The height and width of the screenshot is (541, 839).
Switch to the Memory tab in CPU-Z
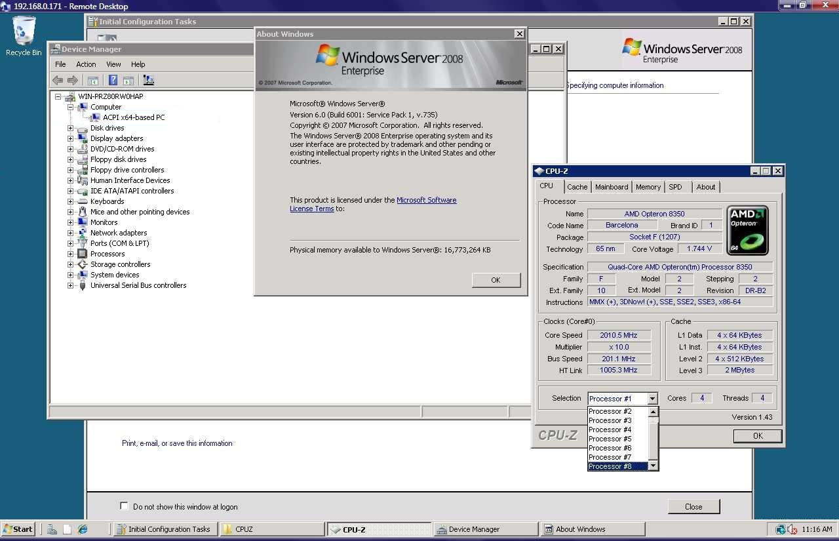pyautogui.click(x=648, y=187)
